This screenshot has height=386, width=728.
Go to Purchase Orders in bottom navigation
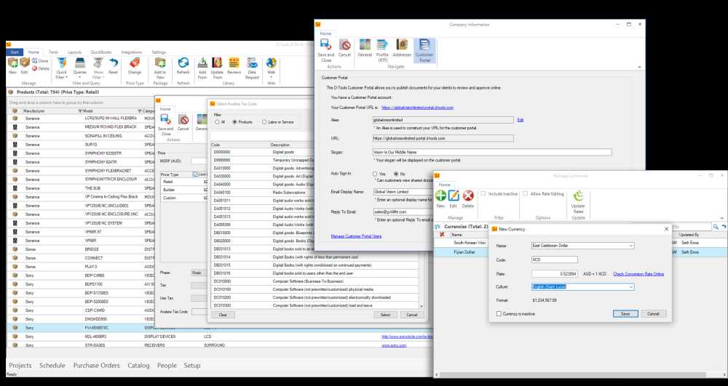97,366
